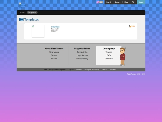This screenshot has width=162, height=122.
Task: Select Français language
Action: point(104,70)
